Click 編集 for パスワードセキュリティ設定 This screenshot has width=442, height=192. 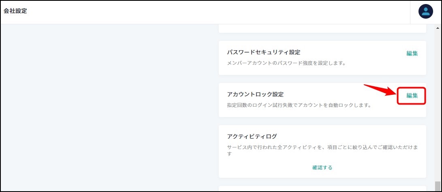point(412,53)
